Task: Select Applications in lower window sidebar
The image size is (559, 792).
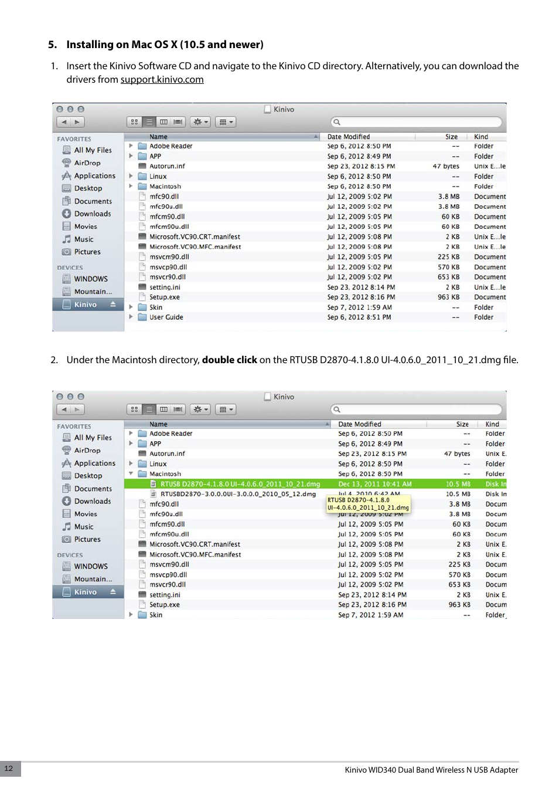Action: click(x=88, y=463)
